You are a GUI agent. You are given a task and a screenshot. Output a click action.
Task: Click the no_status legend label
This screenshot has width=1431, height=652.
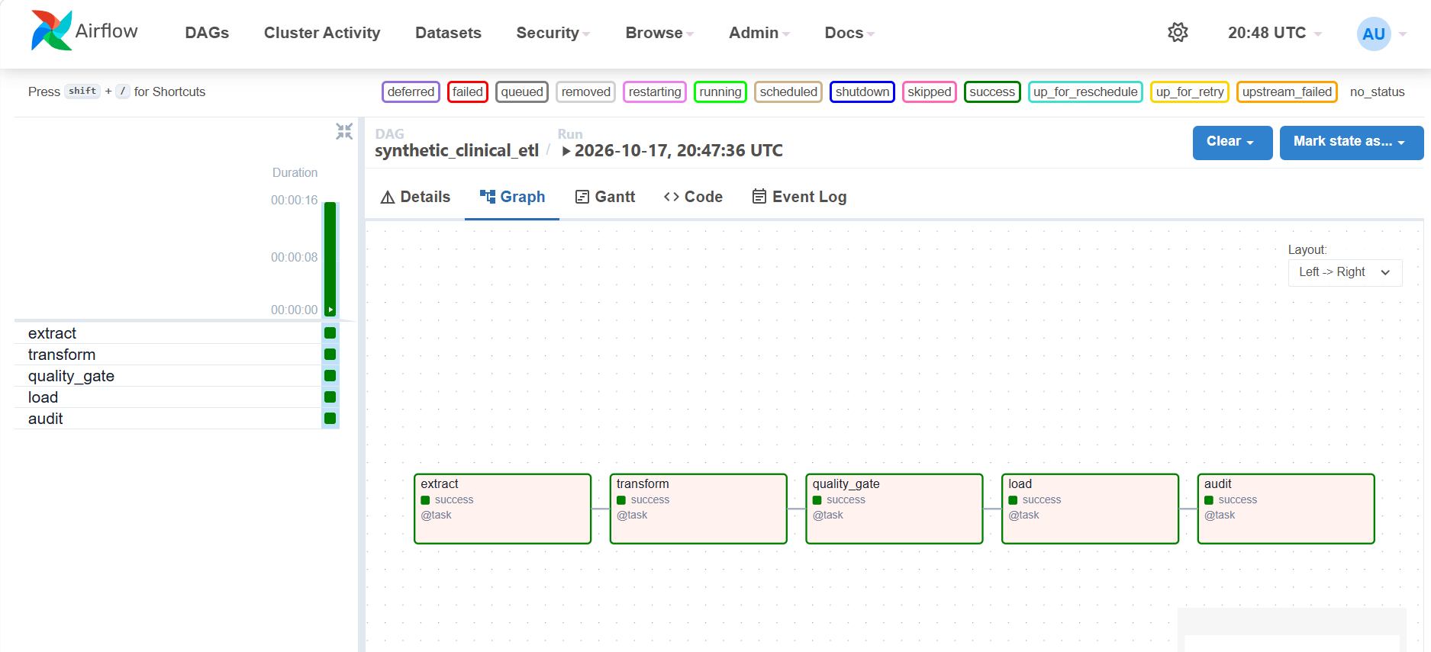(x=1378, y=92)
